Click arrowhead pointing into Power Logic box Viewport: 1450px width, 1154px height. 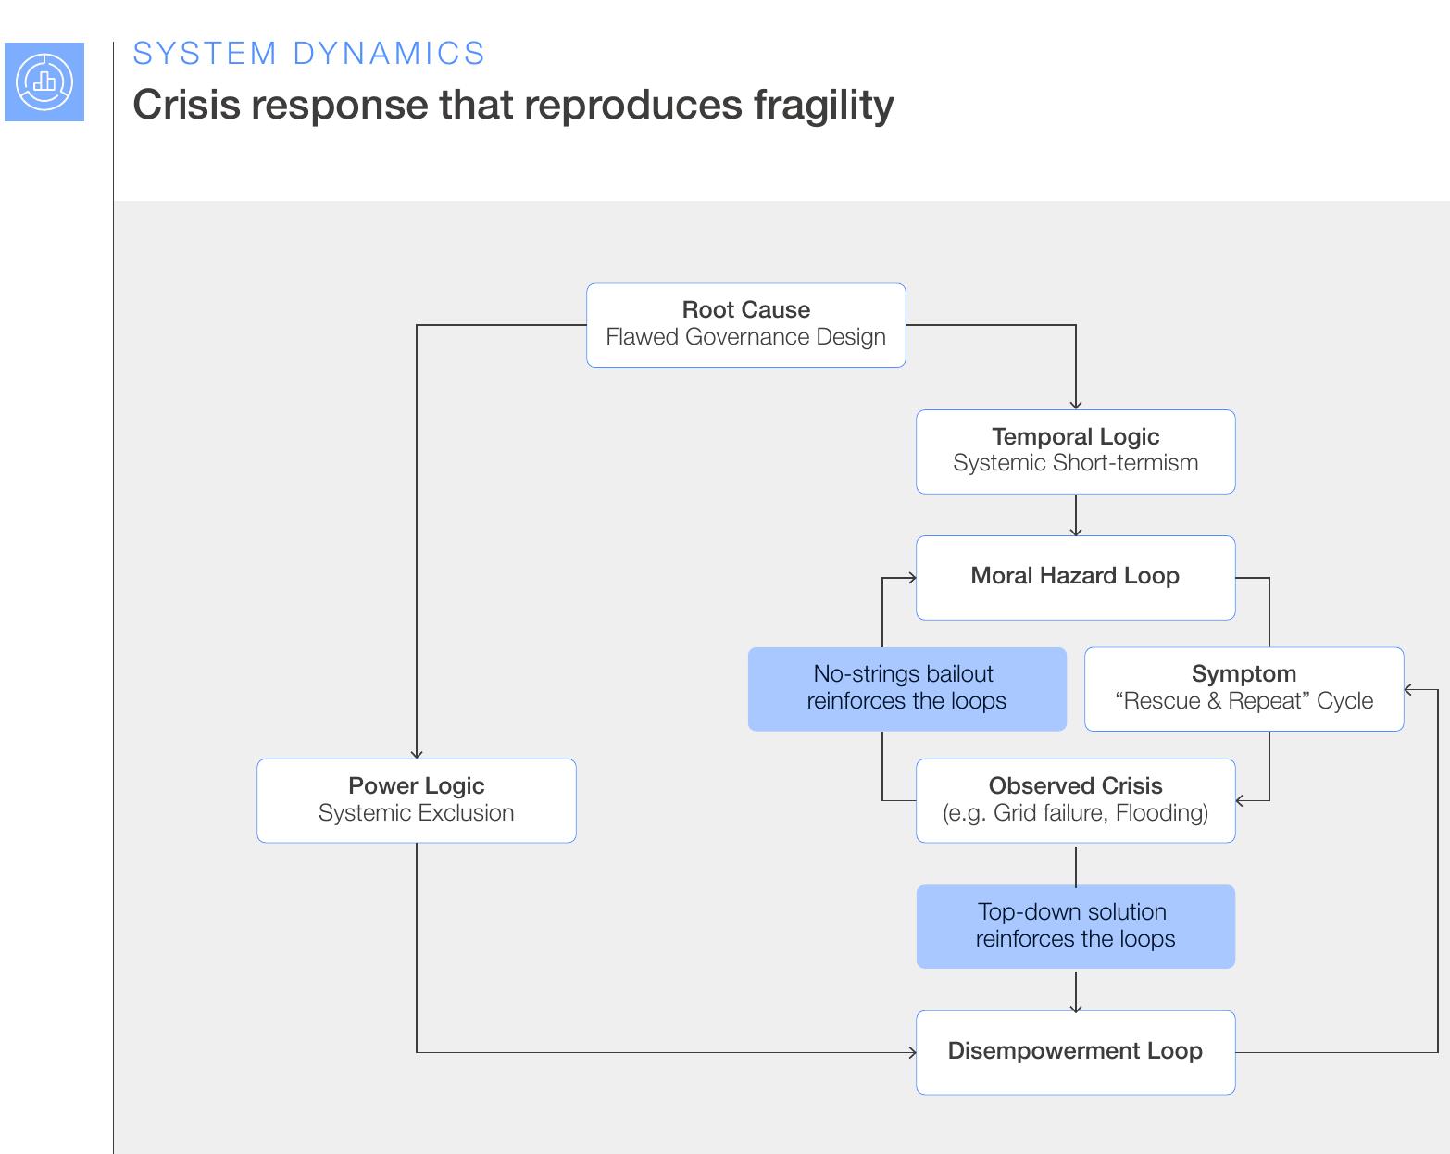point(417,754)
